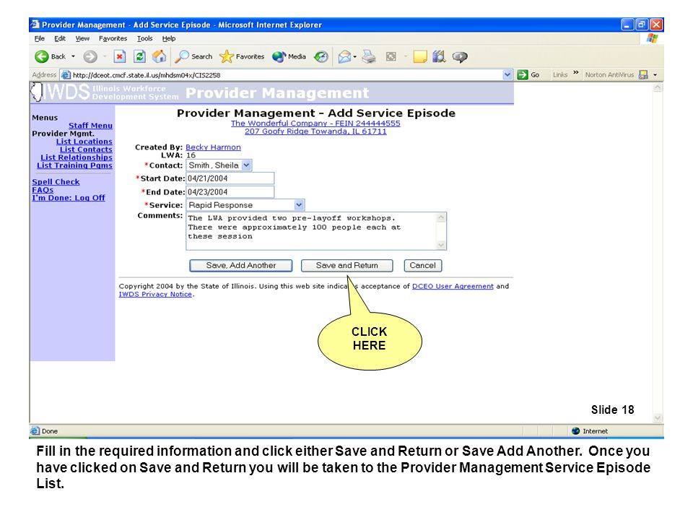Viewport: 693px width, 520px height.
Task: Open the List Training Pgms link
Action: point(74,165)
